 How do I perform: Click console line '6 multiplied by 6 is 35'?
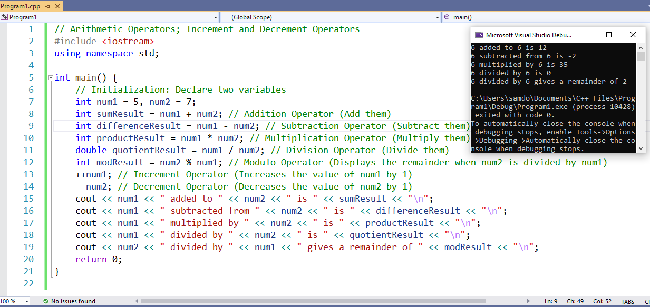[519, 65]
